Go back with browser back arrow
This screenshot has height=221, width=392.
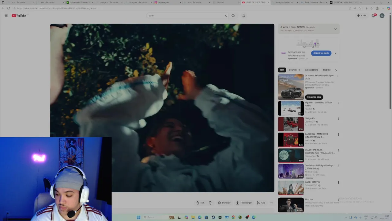pos(3,8)
